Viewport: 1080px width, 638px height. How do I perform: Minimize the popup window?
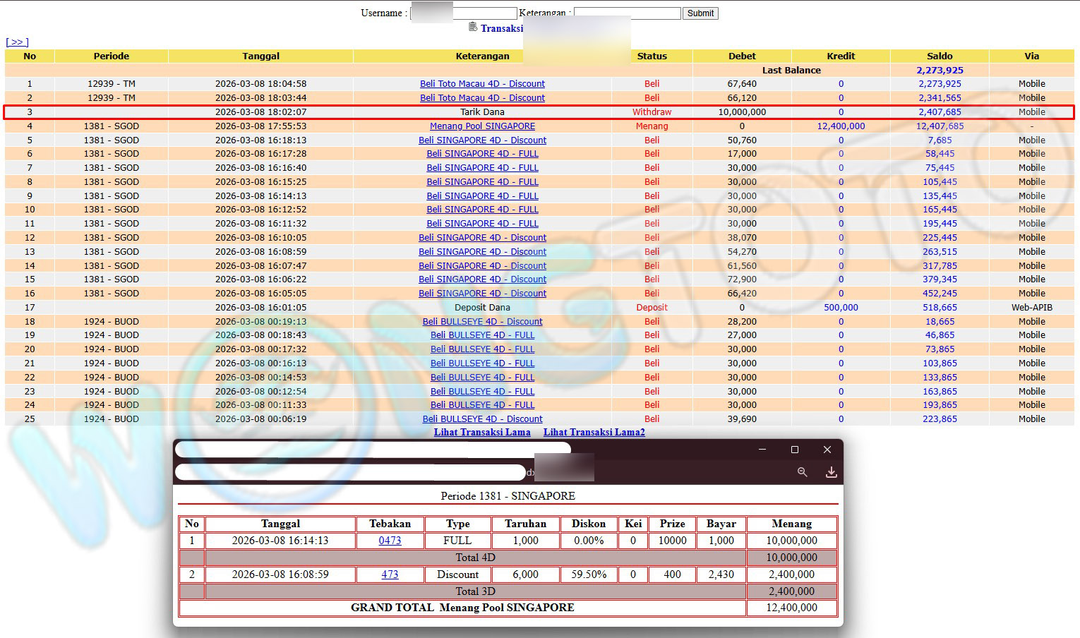pos(762,450)
